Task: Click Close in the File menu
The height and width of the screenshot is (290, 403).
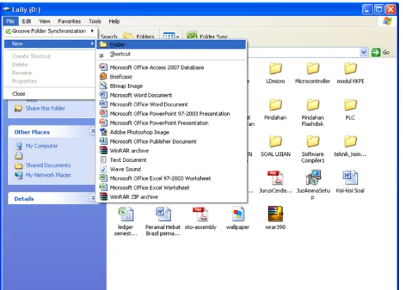Action: click(50, 94)
